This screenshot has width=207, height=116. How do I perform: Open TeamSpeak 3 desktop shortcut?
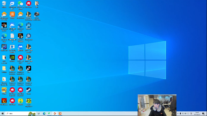(28, 38)
